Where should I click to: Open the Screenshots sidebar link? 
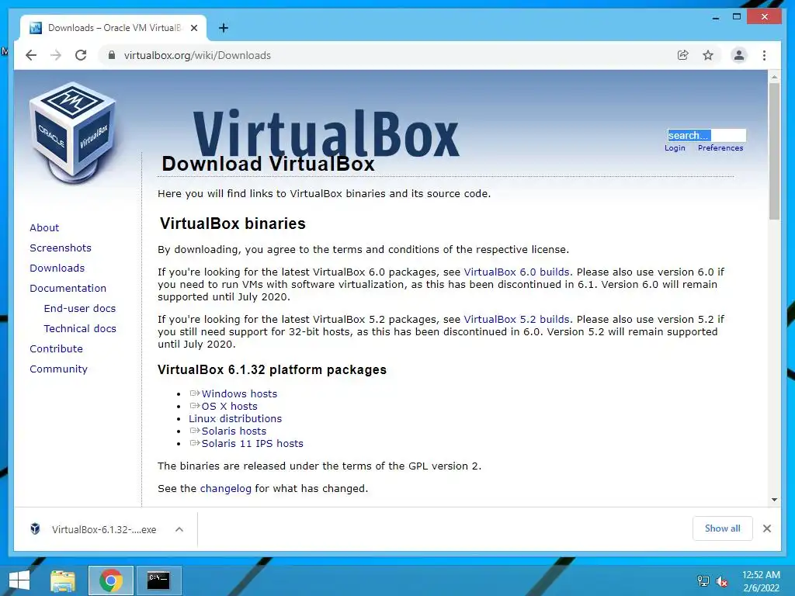point(61,248)
